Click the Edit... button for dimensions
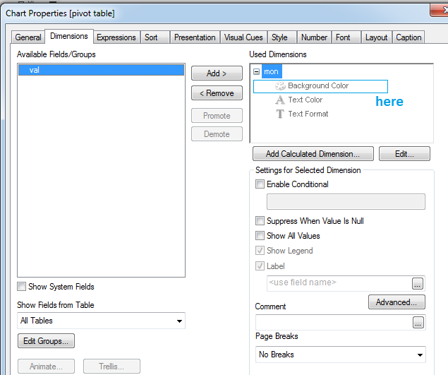 [x=404, y=154]
